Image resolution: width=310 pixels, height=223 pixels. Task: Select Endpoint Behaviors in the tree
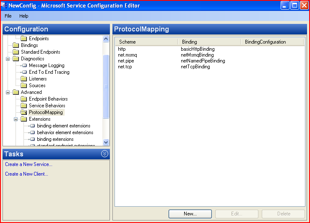pos(48,99)
